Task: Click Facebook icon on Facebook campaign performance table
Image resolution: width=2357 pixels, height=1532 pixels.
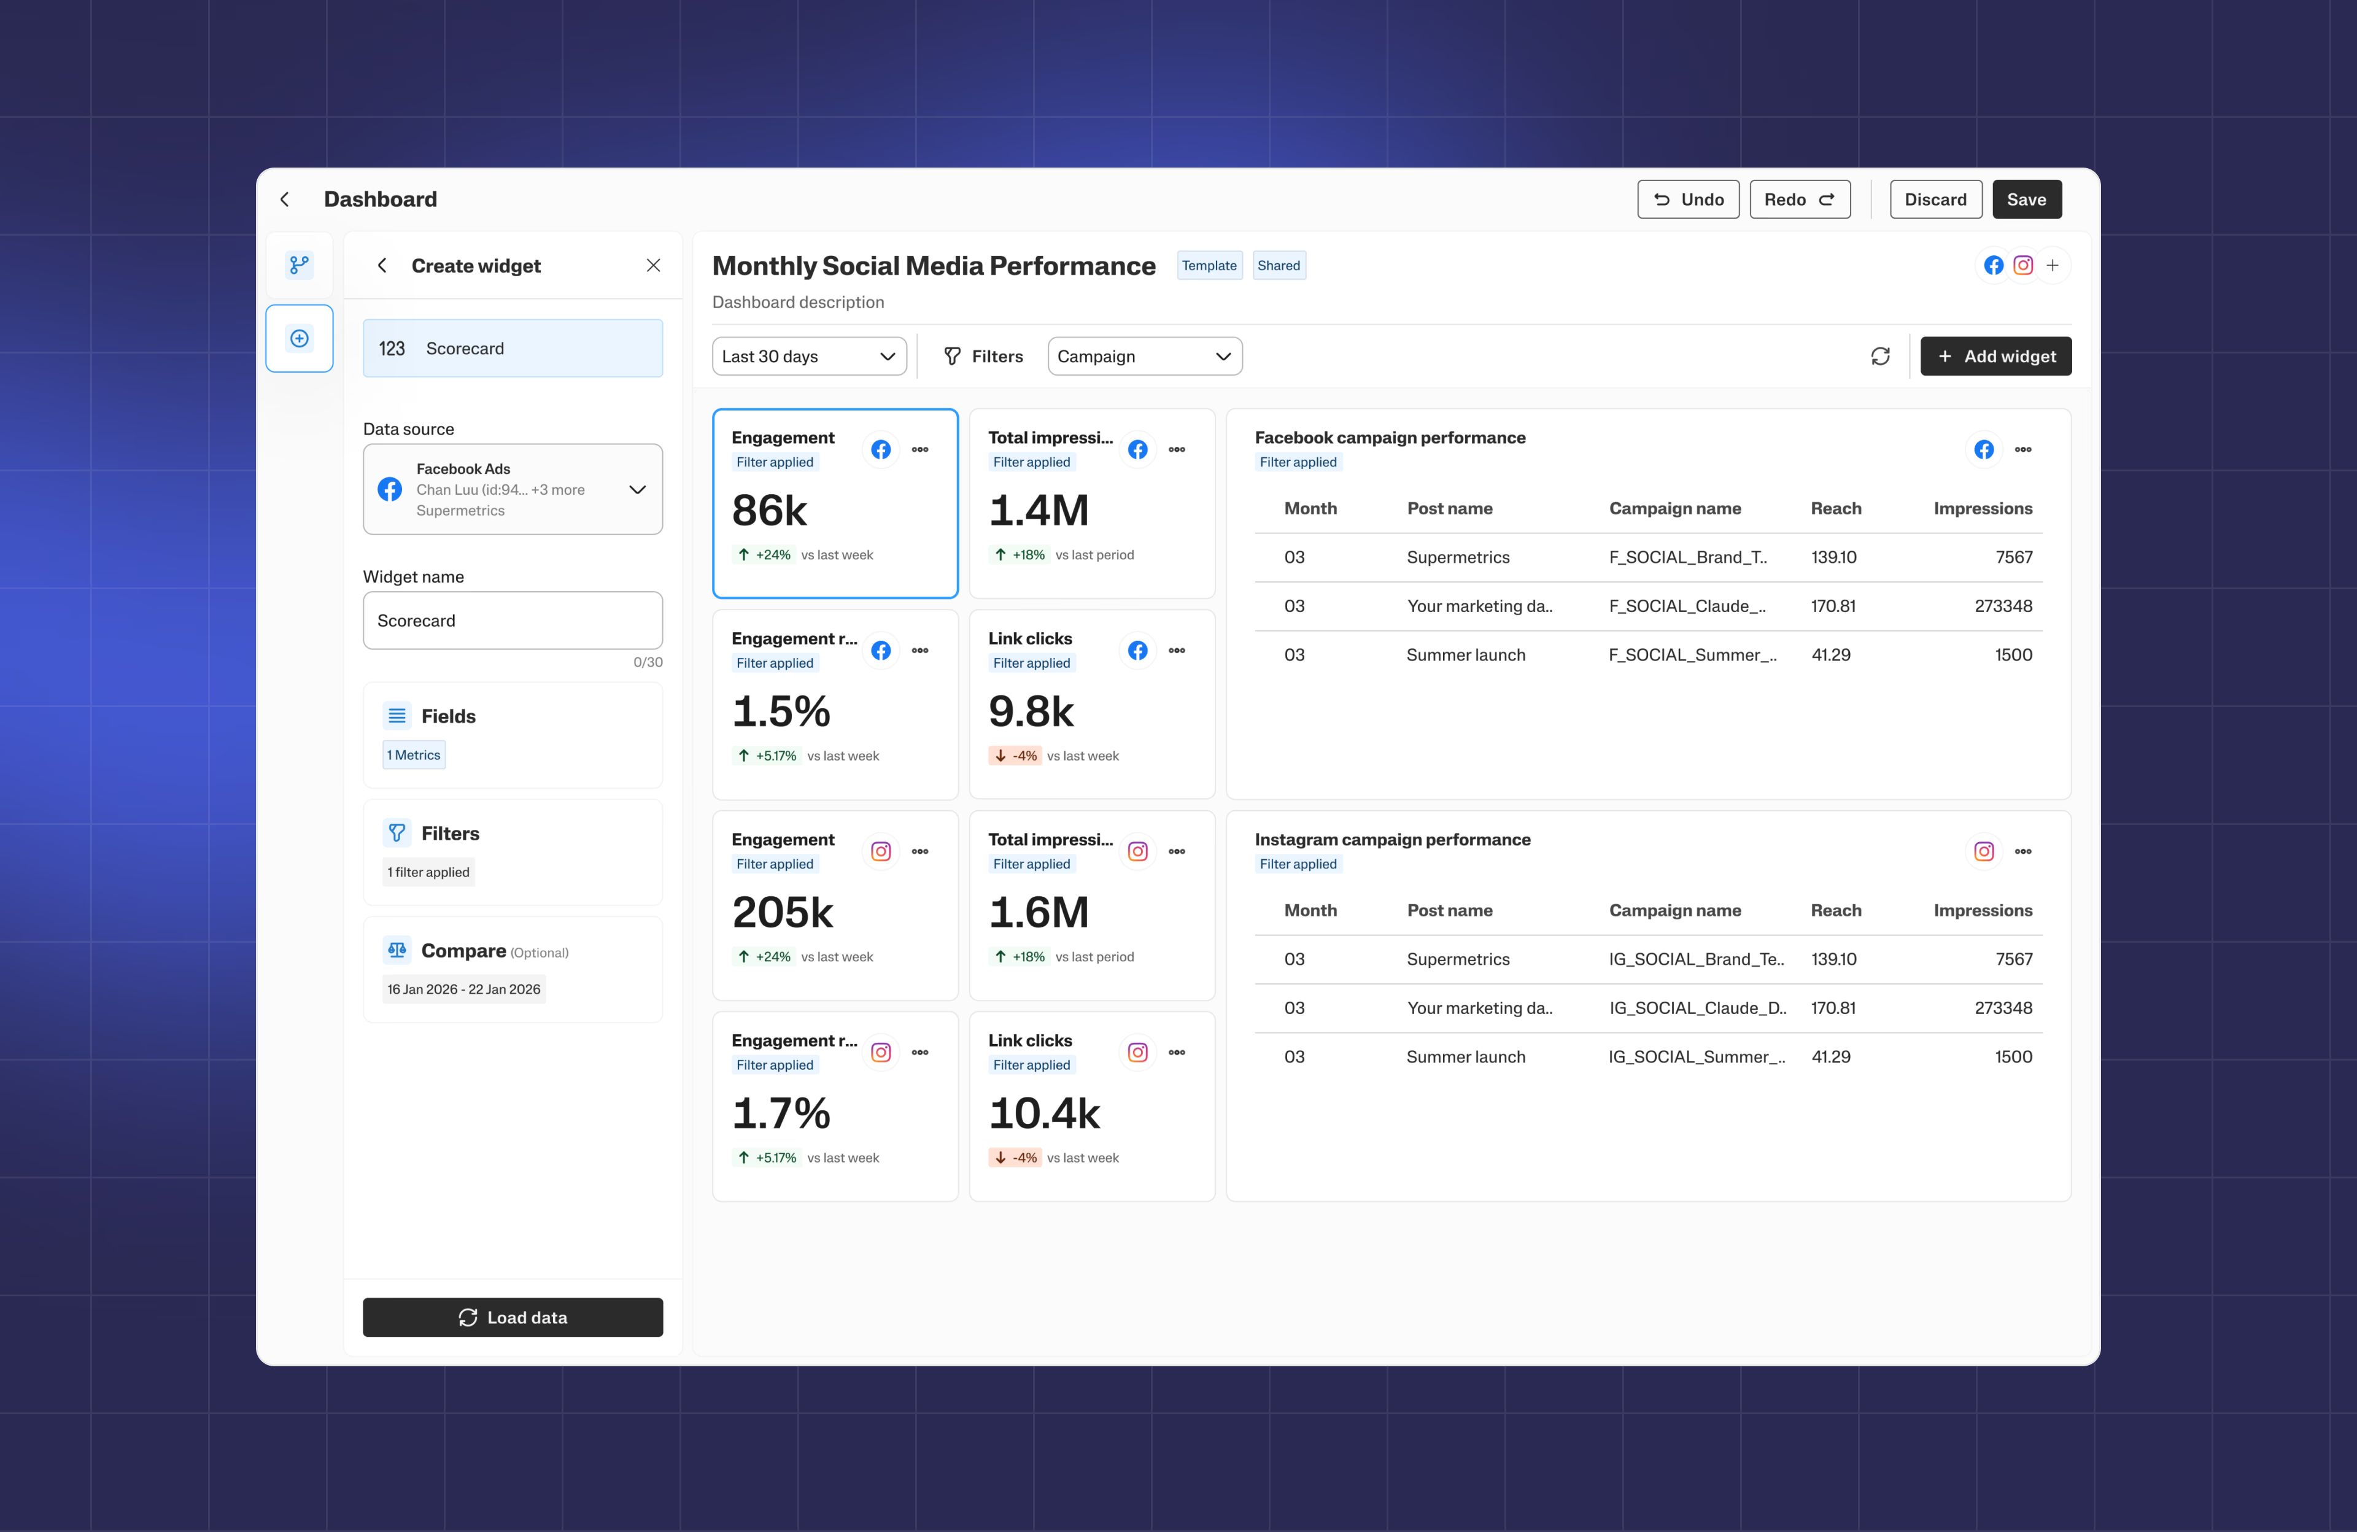Action: pos(1984,450)
